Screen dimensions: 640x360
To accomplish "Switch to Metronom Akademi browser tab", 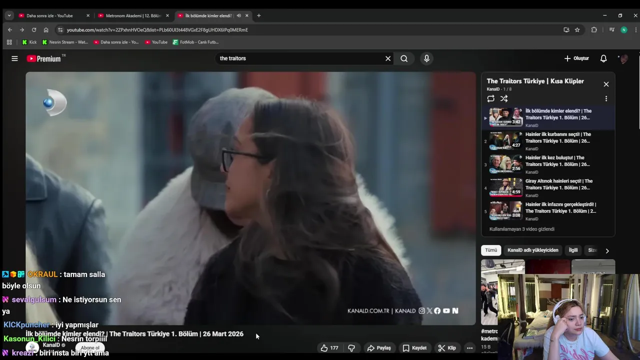I will (132, 15).
